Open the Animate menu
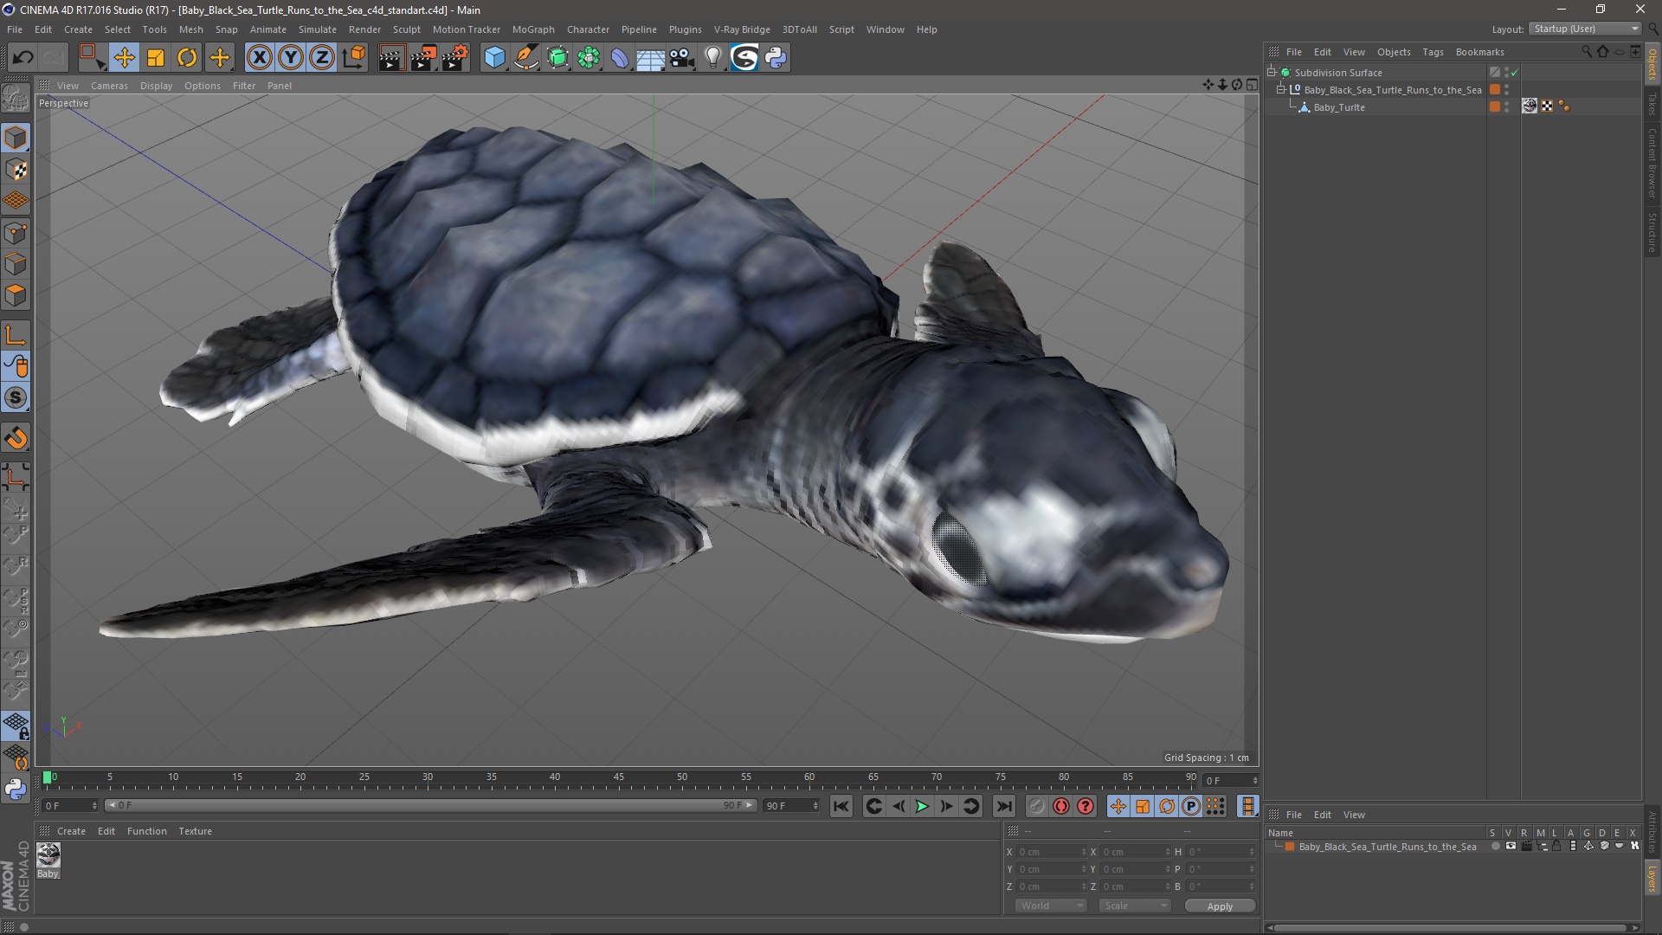 tap(267, 29)
